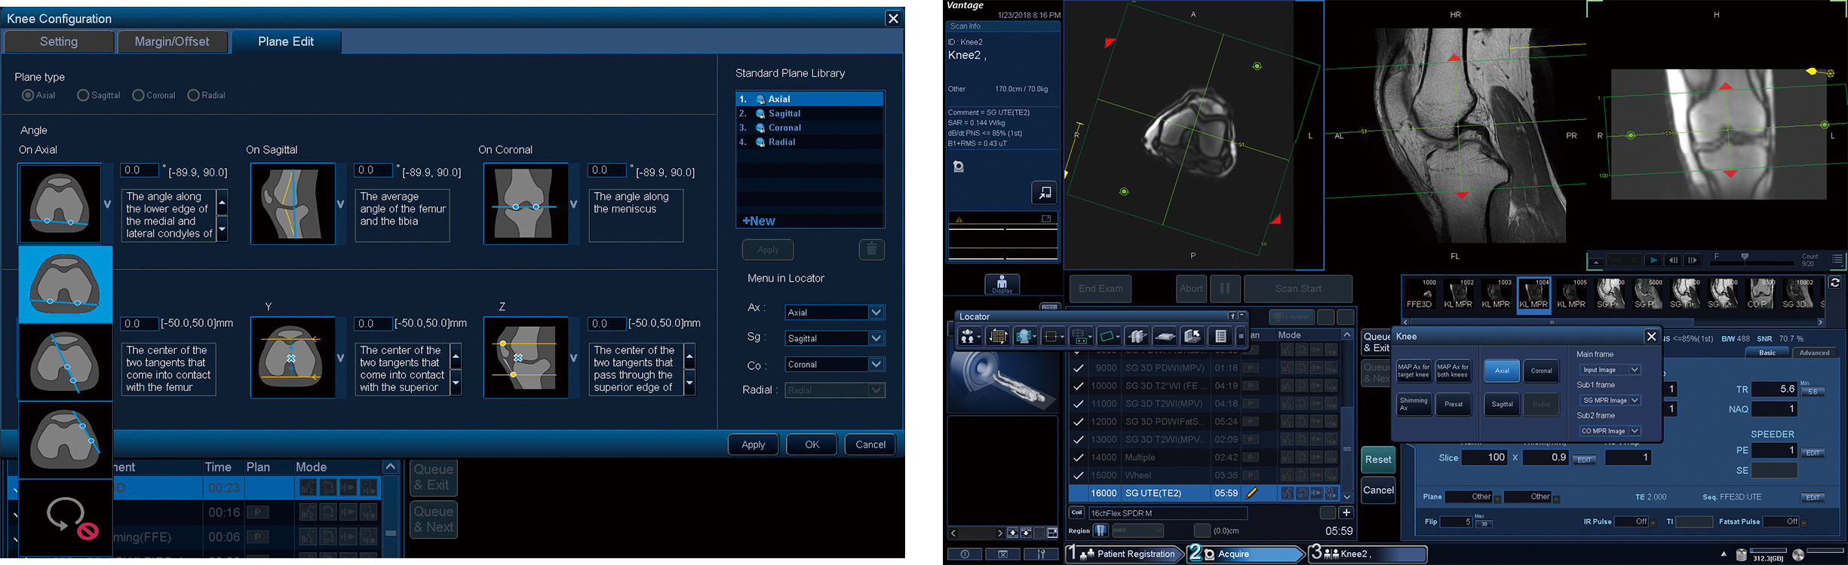Cancel the Knee Configuration dialog
The height and width of the screenshot is (565, 1848).
tap(870, 444)
